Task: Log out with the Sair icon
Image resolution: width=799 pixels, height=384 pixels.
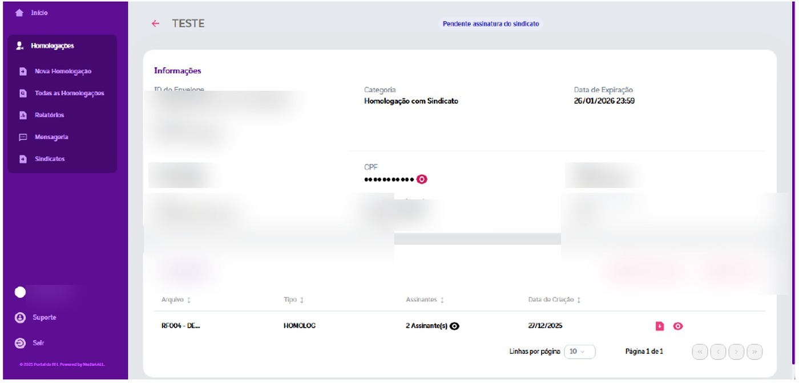Action: point(21,343)
